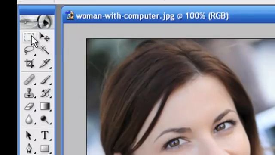Click the toolbox palette's blue title bar
Image resolution: width=275 pixels, height=155 pixels.
pos(37,10)
